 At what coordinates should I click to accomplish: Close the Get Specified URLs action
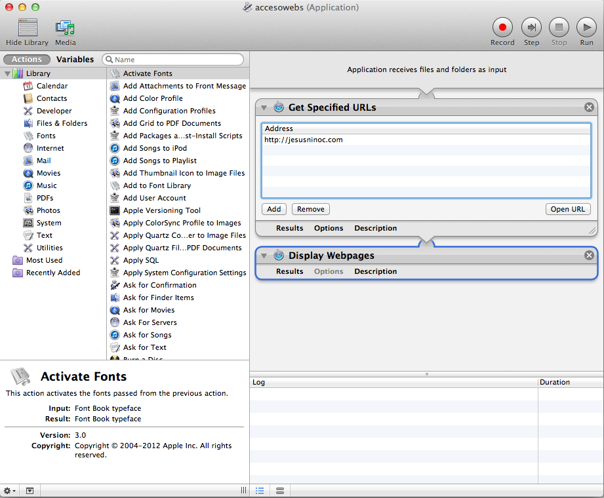589,107
